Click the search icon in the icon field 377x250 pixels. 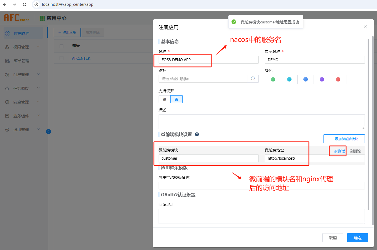253,79
